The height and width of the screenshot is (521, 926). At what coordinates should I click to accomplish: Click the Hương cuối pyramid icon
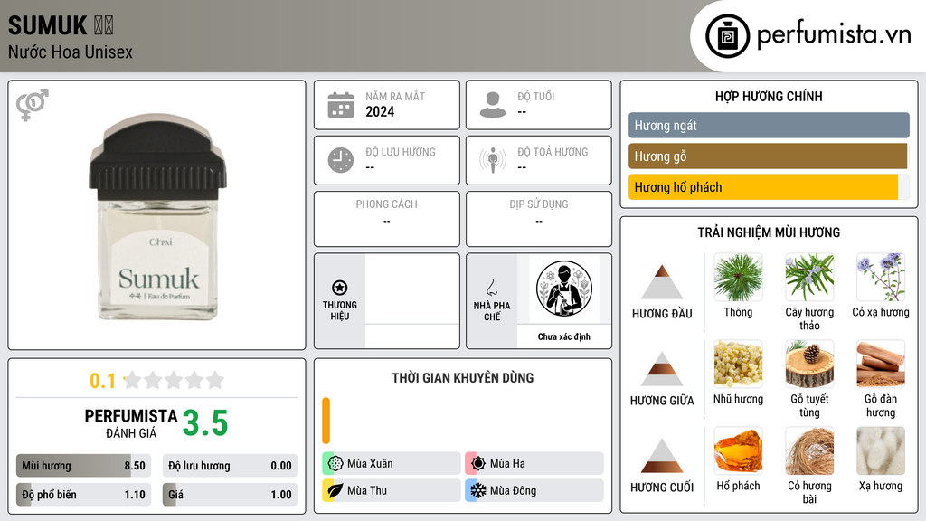coord(662,456)
